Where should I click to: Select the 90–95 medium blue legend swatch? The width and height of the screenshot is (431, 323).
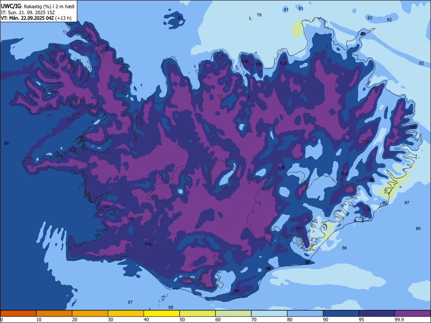click(x=341, y=314)
